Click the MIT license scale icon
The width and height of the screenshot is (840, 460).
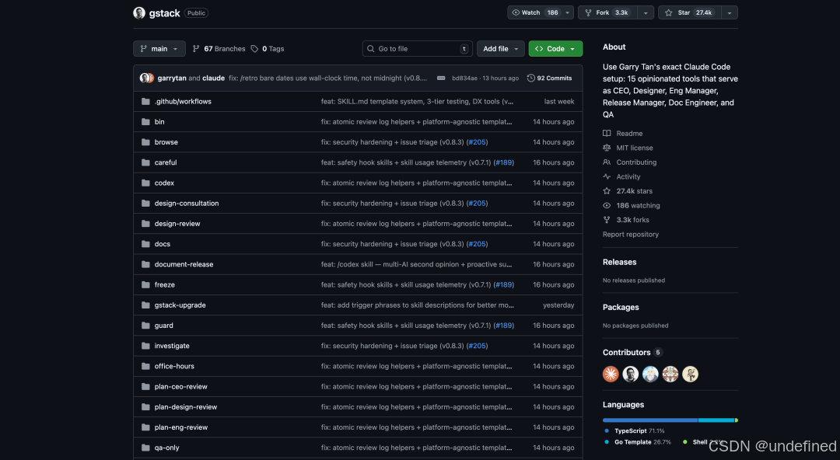pos(607,148)
